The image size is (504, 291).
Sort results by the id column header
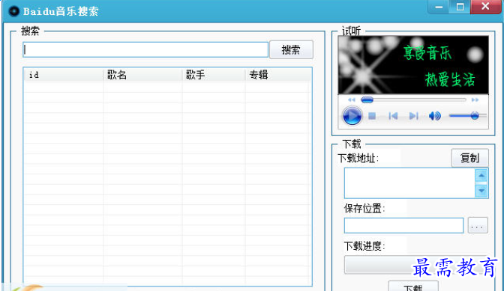pyautogui.click(x=64, y=75)
